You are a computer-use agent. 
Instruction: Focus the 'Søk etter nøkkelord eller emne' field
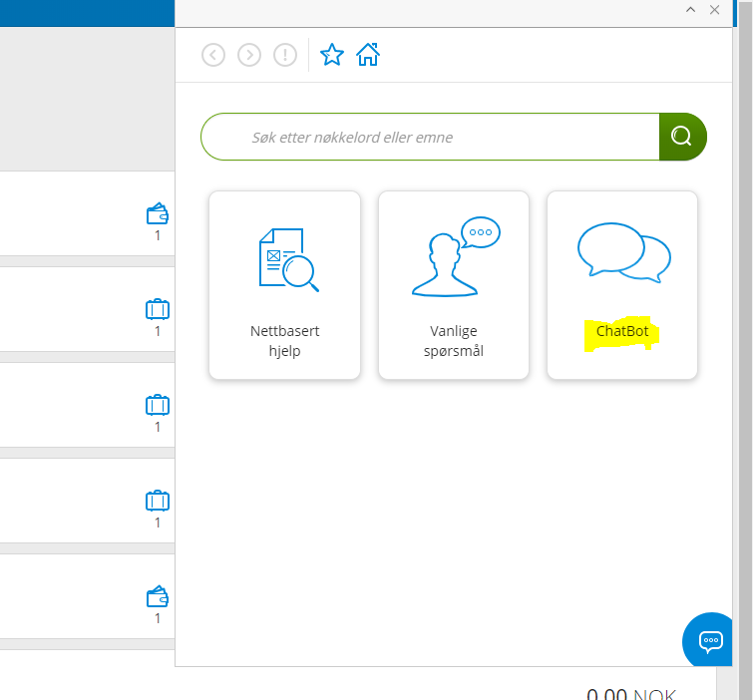click(430, 137)
